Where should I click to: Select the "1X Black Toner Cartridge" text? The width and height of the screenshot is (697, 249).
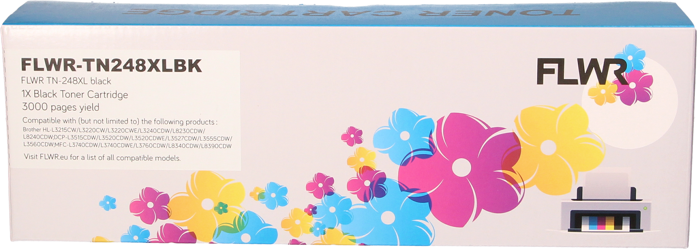point(75,95)
